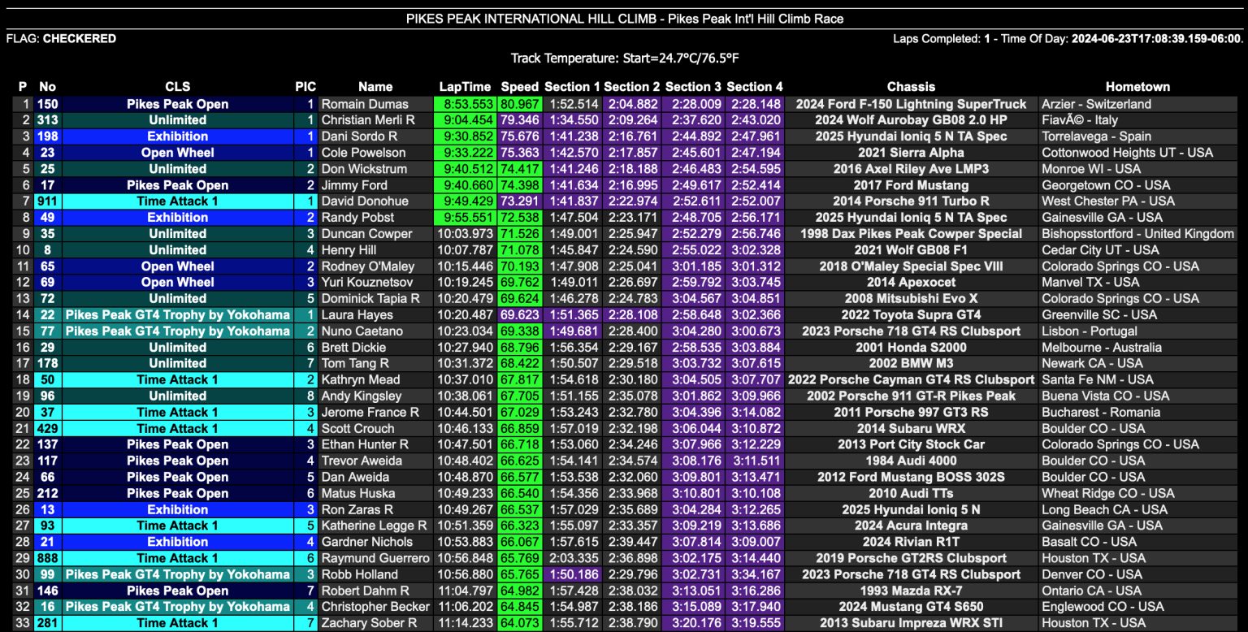This screenshot has width=1248, height=632.
Task: Click the Section 3 column header
Action: coord(693,87)
